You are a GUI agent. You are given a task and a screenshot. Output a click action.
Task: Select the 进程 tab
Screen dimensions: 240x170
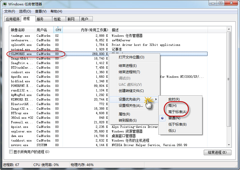(28, 19)
